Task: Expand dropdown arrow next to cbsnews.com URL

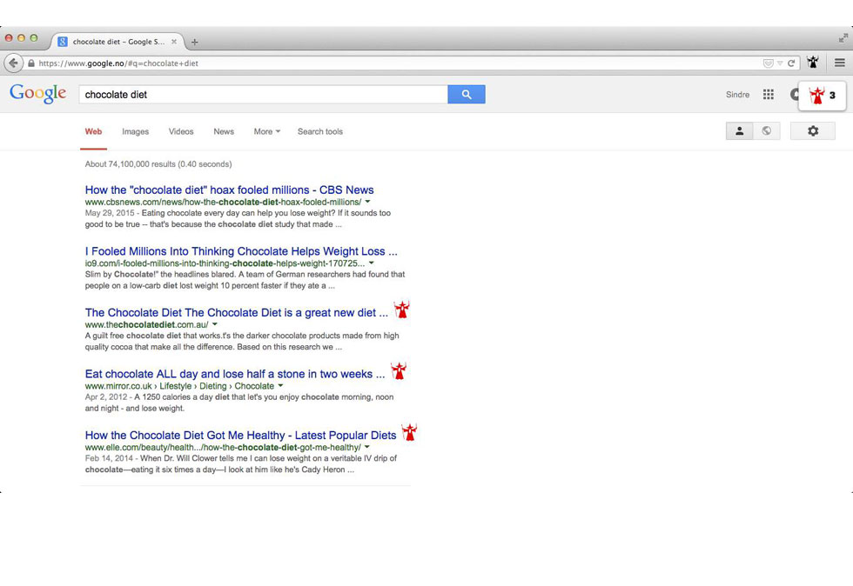Action: [x=367, y=202]
